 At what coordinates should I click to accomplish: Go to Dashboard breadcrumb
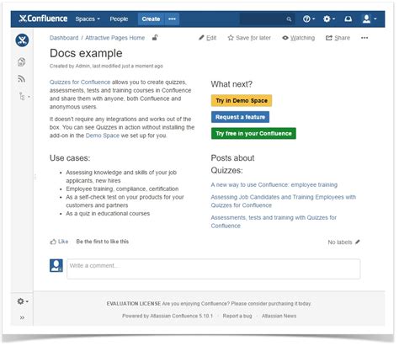[64, 38]
